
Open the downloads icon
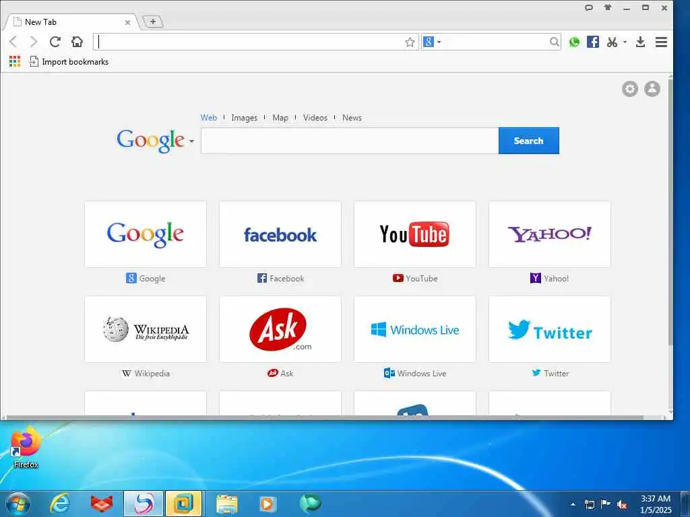640,42
